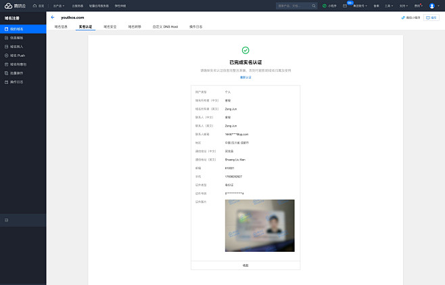Click the youthoa.com domain title
445x285 pixels.
tap(72, 18)
